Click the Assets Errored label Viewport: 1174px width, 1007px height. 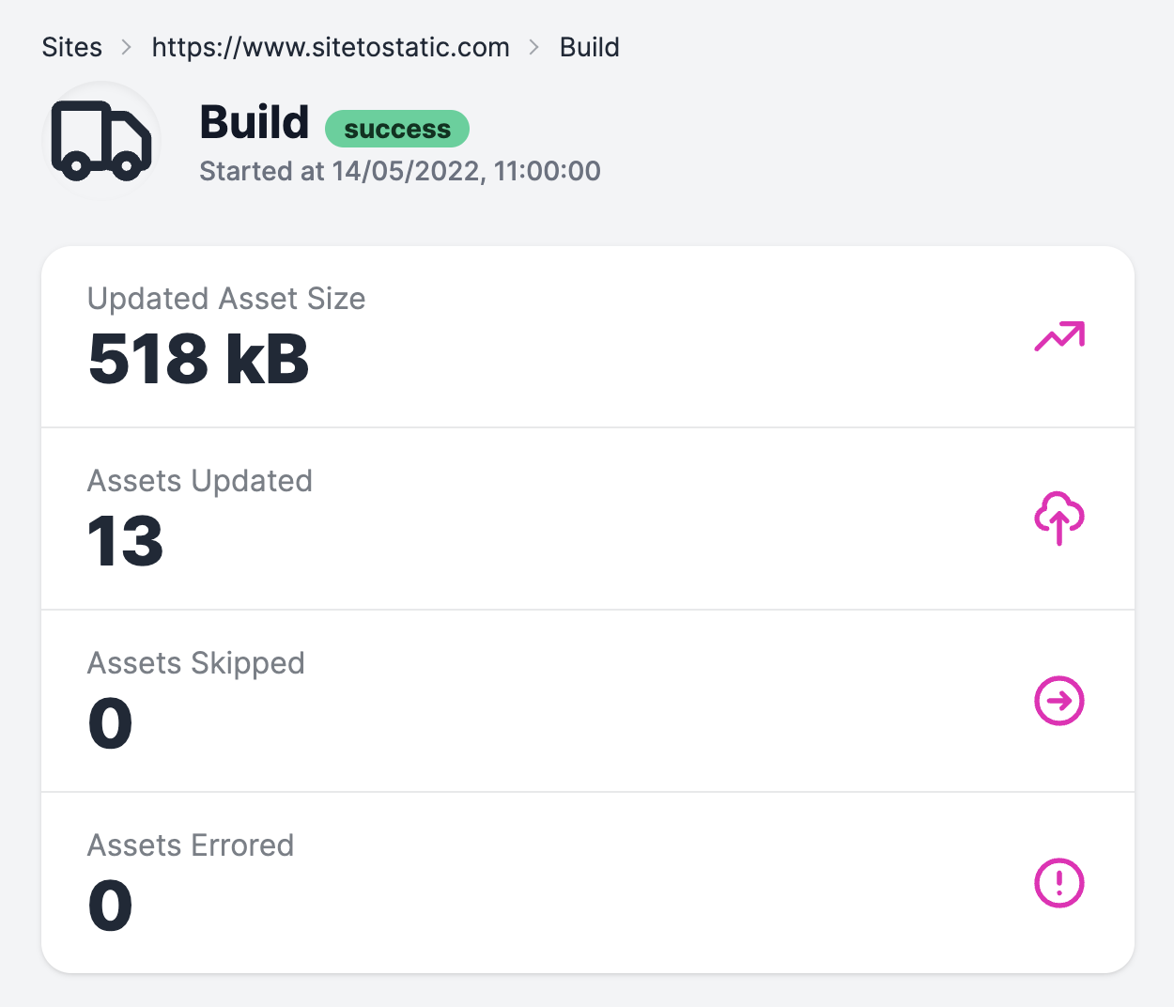191,845
